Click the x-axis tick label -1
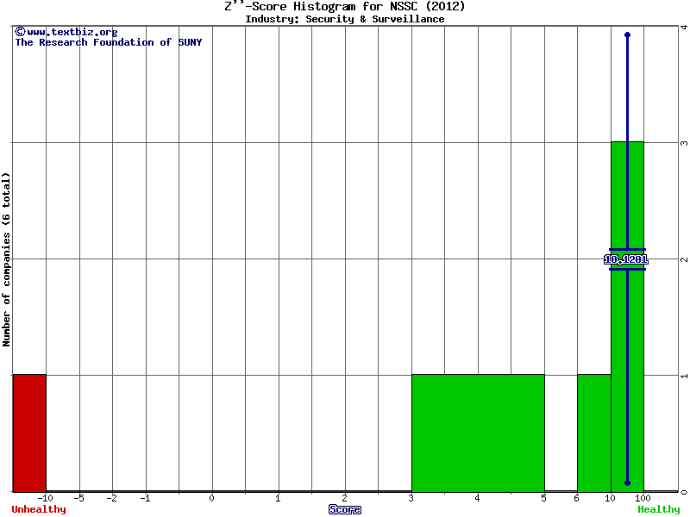The width and height of the screenshot is (690, 517). tap(145, 499)
